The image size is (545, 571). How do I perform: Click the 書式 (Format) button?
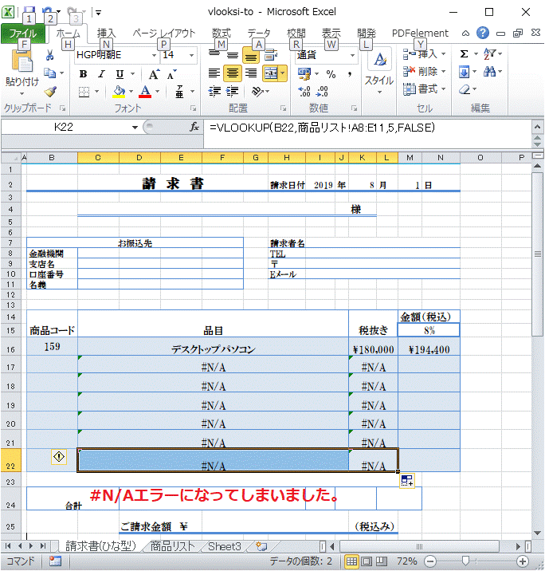pos(421,89)
